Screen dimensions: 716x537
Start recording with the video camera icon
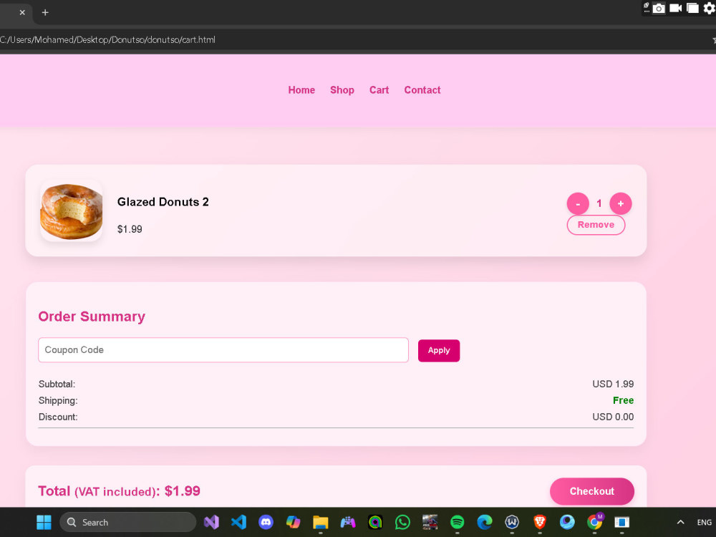click(675, 8)
